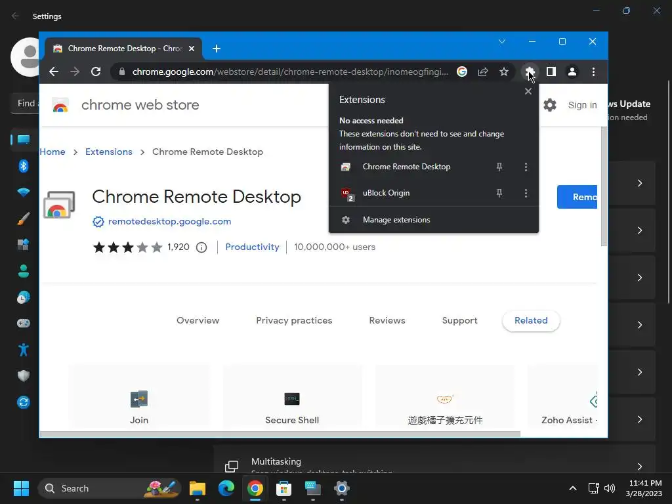The image size is (672, 504).
Task: Switch to Privacy practices tab
Action: click(x=294, y=320)
